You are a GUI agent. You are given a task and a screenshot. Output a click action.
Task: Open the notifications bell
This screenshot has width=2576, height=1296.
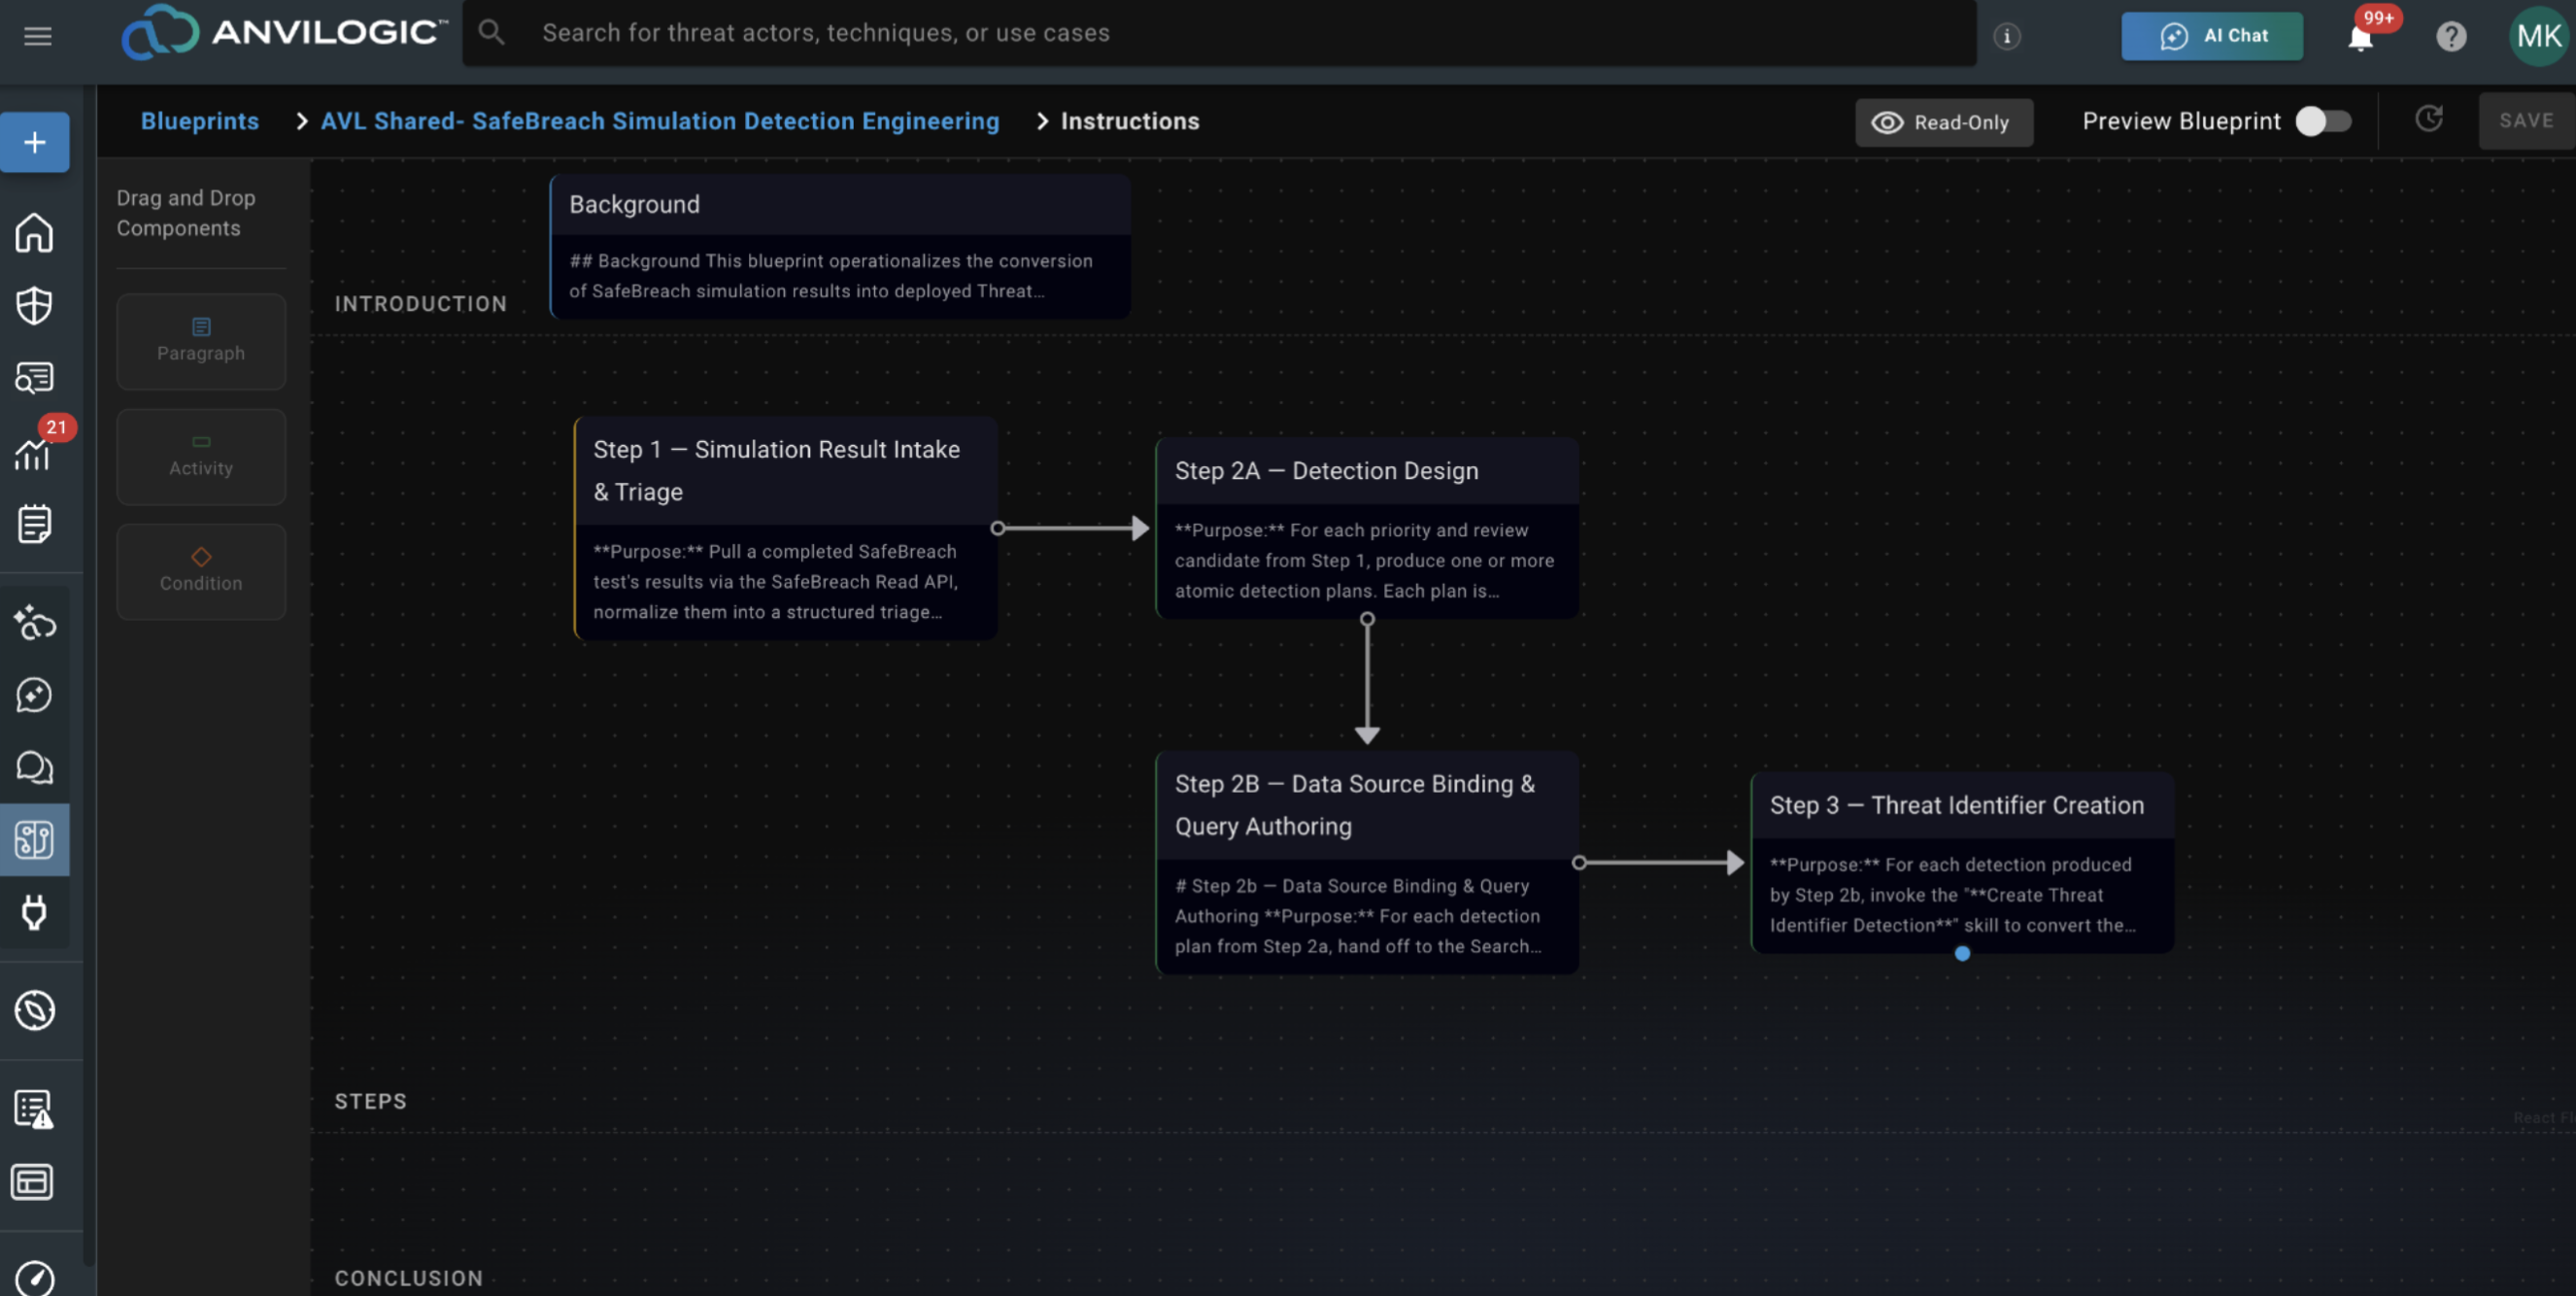coord(2360,37)
